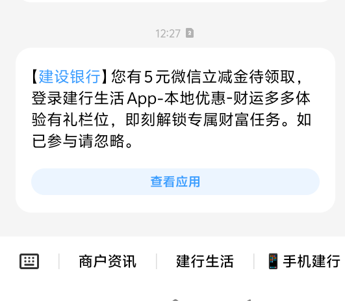Tap the 查看应用 button
The image size is (345, 301).
[x=175, y=181]
